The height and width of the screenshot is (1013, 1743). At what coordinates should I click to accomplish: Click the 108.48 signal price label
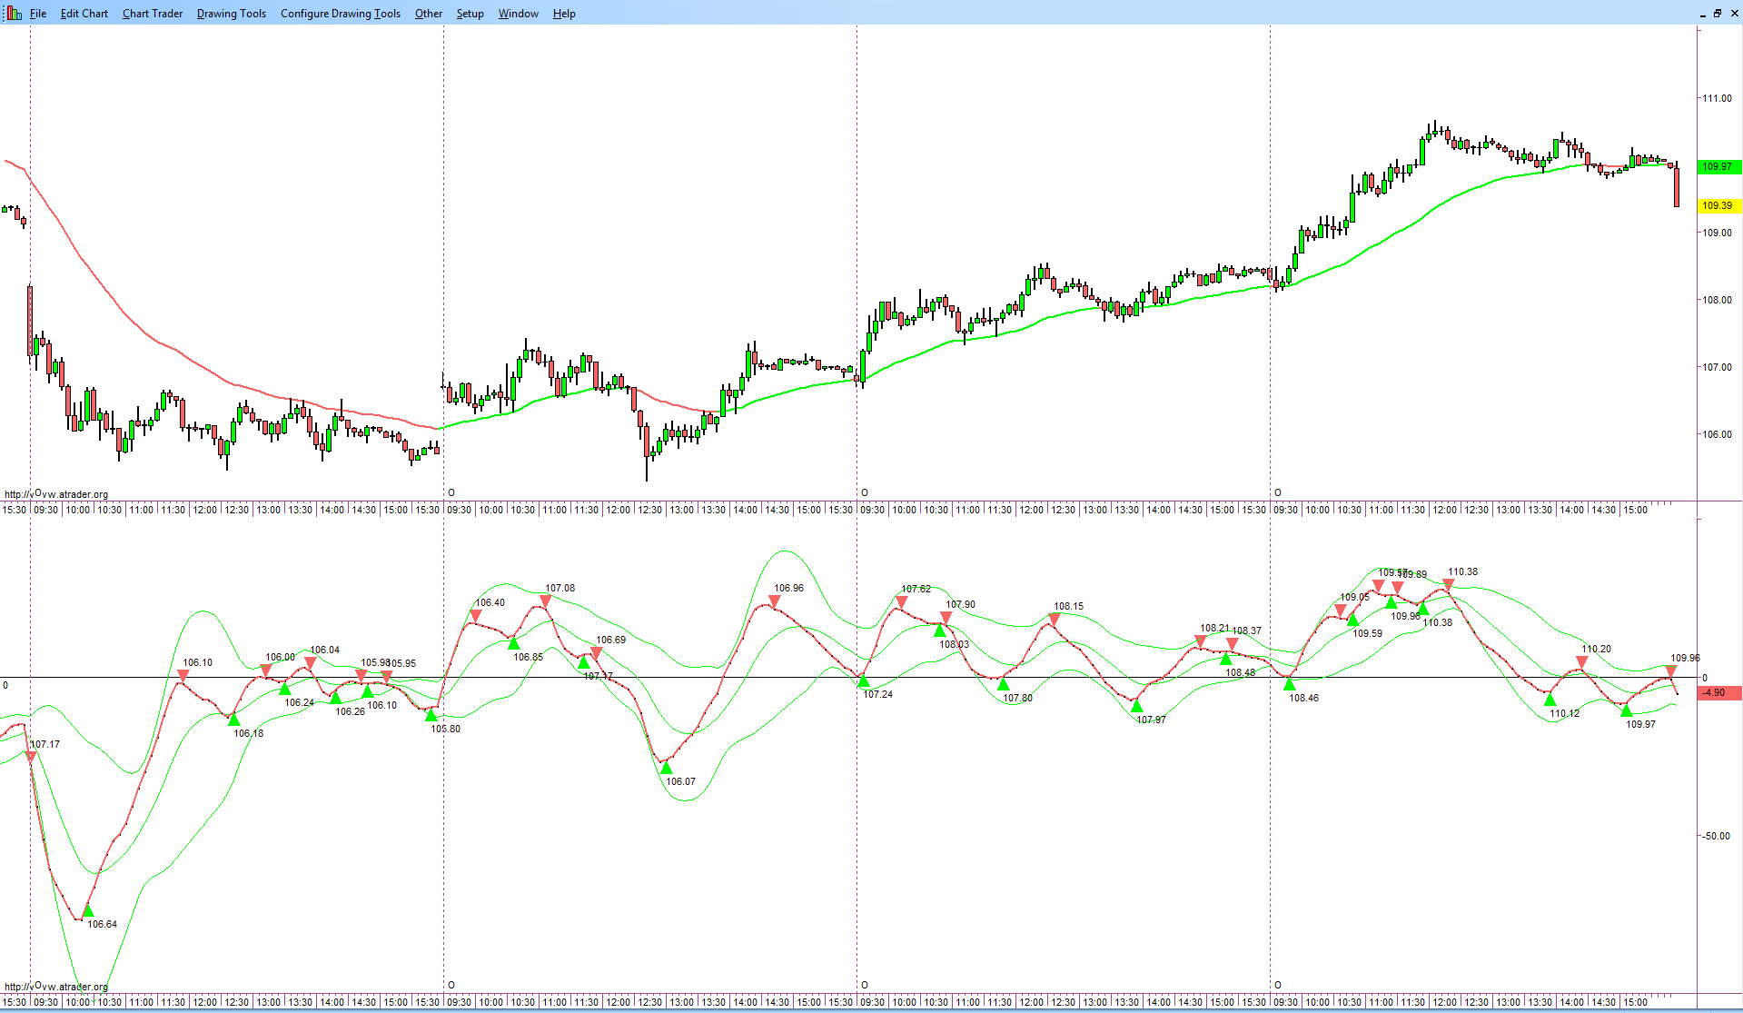pos(1241,672)
